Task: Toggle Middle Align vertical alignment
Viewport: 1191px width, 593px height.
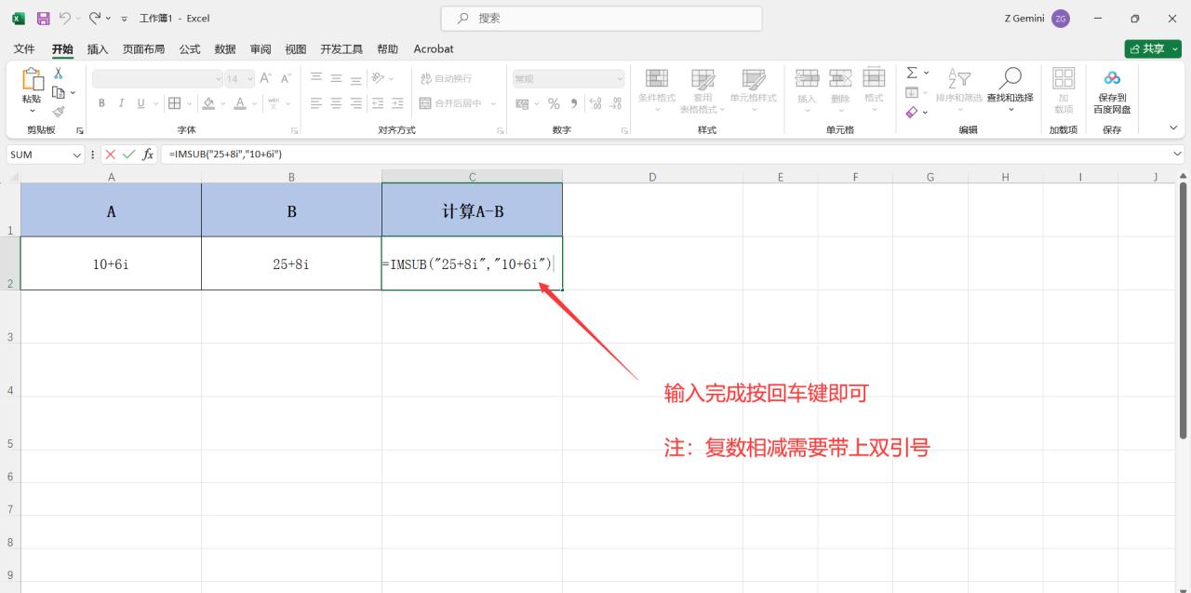Action: [x=336, y=78]
